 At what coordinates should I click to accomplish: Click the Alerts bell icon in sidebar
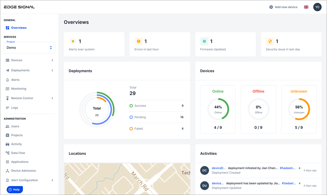point(8,80)
